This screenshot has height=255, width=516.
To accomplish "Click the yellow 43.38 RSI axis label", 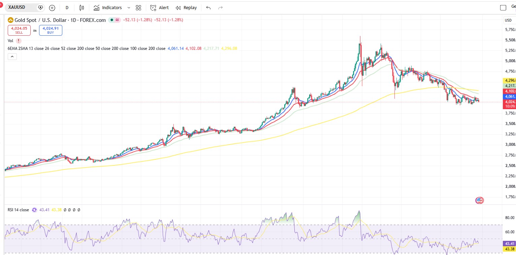I will [x=509, y=249].
